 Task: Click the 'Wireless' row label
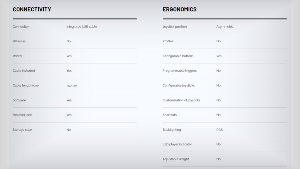tap(19, 41)
